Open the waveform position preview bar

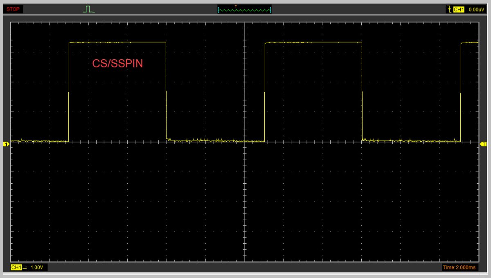click(244, 9)
